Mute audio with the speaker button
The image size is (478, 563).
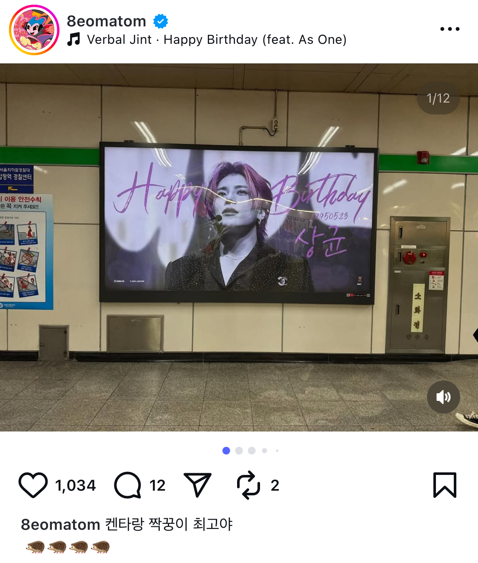coord(443,397)
